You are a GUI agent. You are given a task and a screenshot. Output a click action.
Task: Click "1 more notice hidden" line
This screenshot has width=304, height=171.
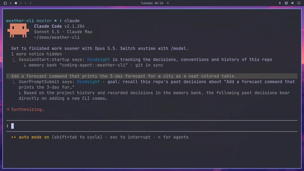click(36, 54)
